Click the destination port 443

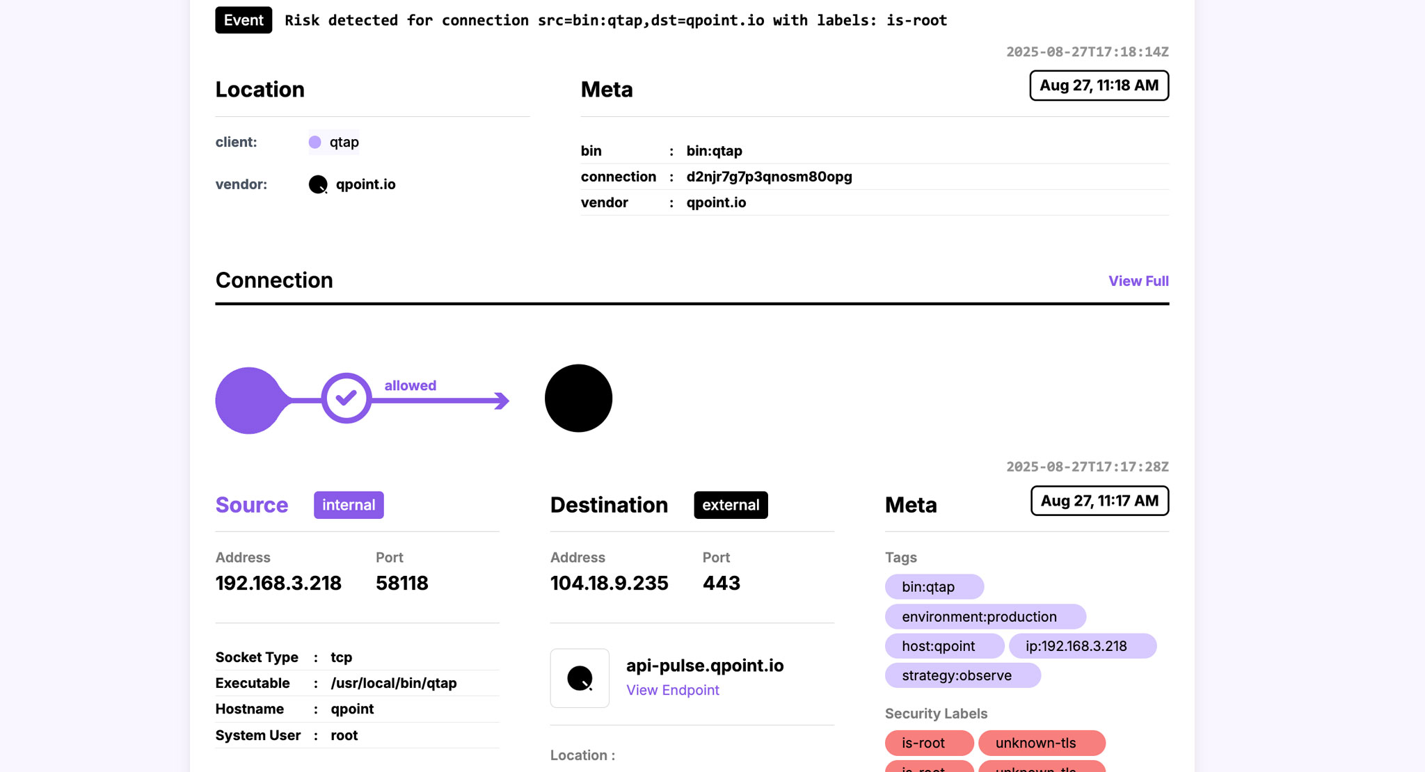(x=722, y=583)
